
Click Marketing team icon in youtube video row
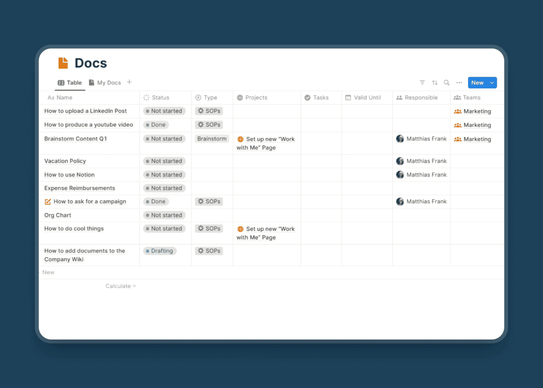(458, 125)
